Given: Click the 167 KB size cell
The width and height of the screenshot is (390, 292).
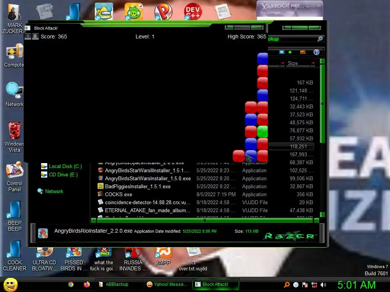Looking at the screenshot, I should pos(305,83).
